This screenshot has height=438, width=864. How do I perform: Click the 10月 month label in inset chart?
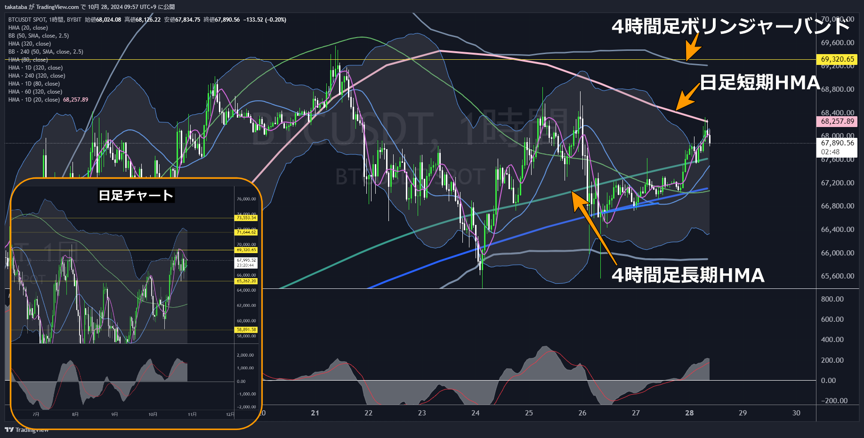coord(153,414)
